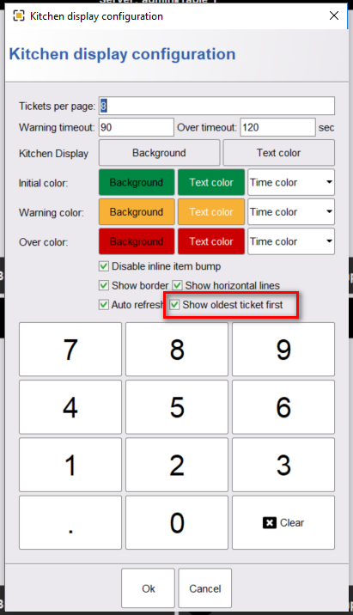This screenshot has width=353, height=615.
Task: Tap the 7 key on the keypad
Action: (70, 349)
